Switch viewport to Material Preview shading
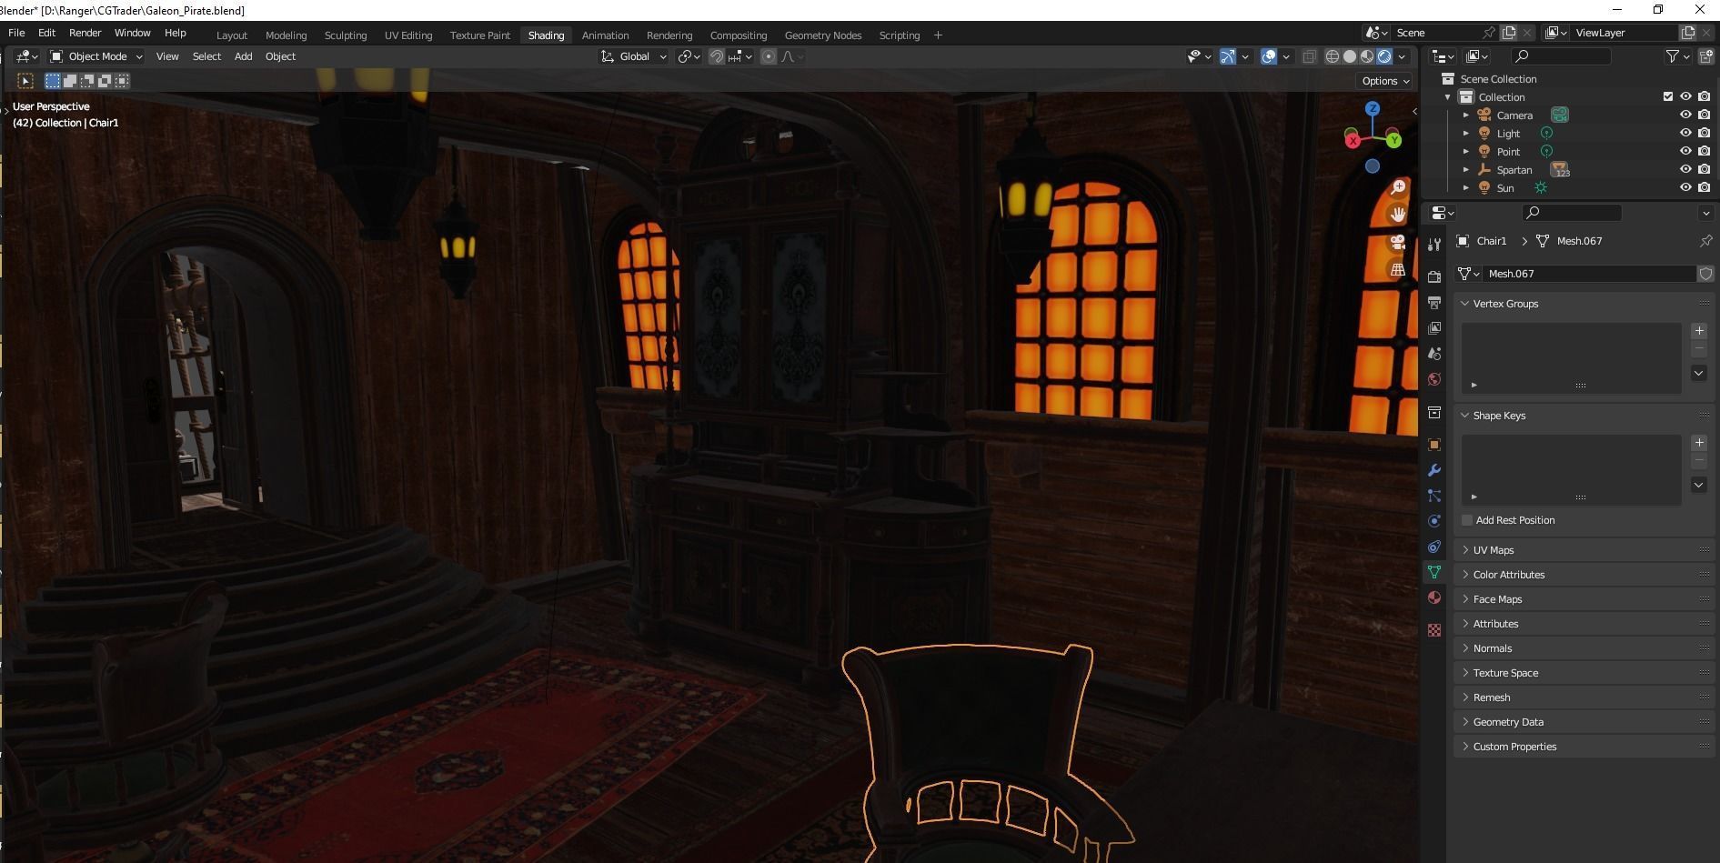 tap(1367, 56)
